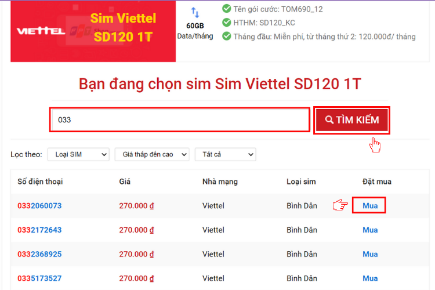
Task: Open the Tất cả filter dropdown
Action: coord(225,154)
